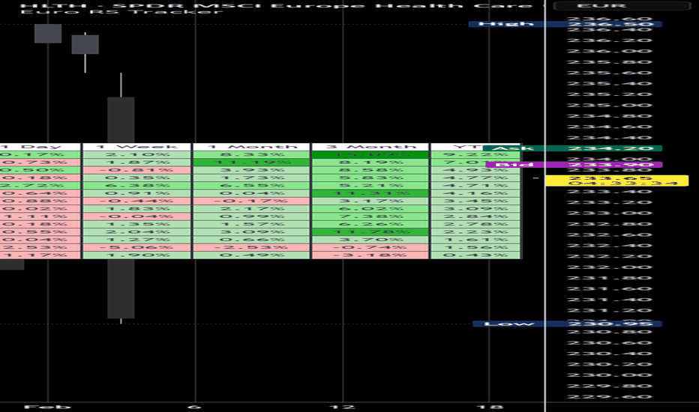Click -0.17% in the 1 Month column
The height and width of the screenshot is (412, 699).
coord(251,201)
